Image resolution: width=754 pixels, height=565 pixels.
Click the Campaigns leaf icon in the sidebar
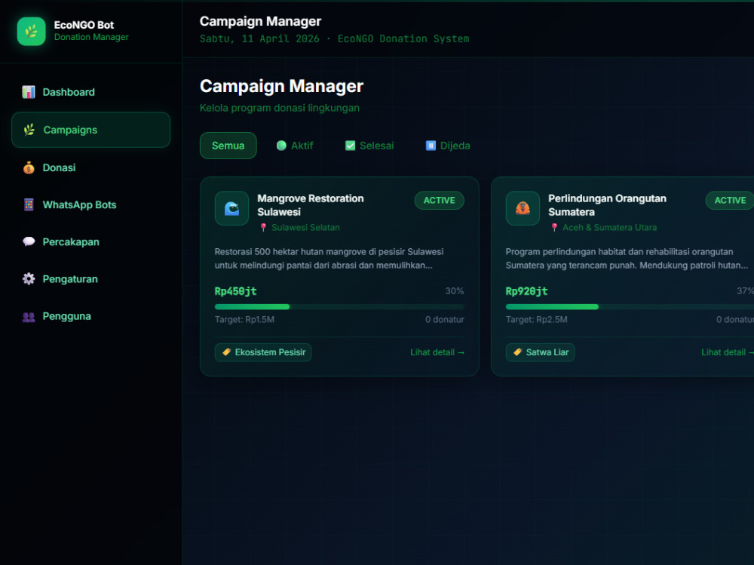pos(29,130)
